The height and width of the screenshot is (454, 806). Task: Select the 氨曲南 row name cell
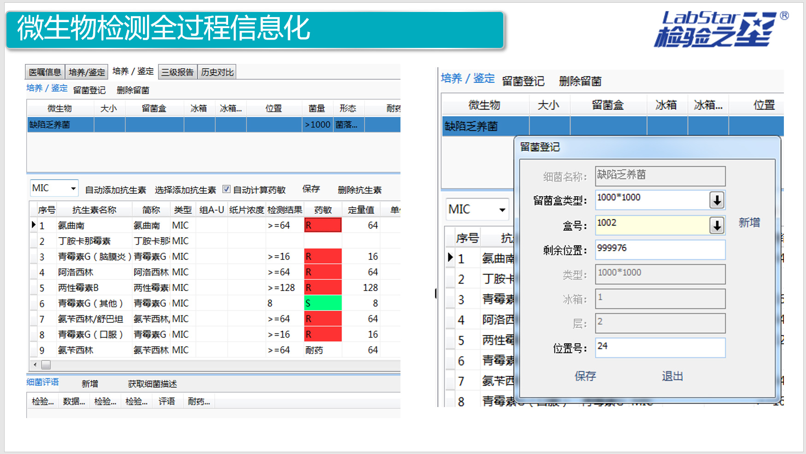point(94,225)
